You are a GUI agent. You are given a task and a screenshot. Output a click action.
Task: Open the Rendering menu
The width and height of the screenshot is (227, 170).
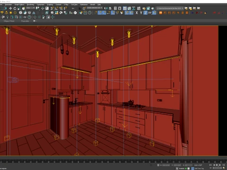tap(30, 5)
